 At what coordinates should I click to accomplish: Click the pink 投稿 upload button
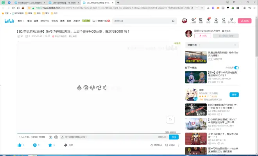point(245,21)
